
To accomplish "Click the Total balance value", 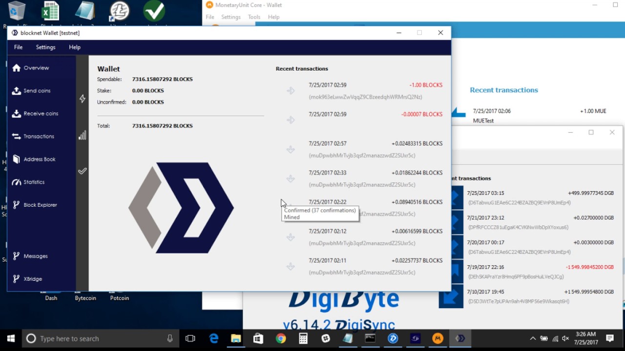I will click(162, 126).
